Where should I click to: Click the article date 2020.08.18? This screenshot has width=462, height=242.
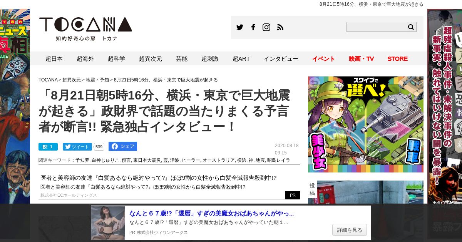point(287,146)
